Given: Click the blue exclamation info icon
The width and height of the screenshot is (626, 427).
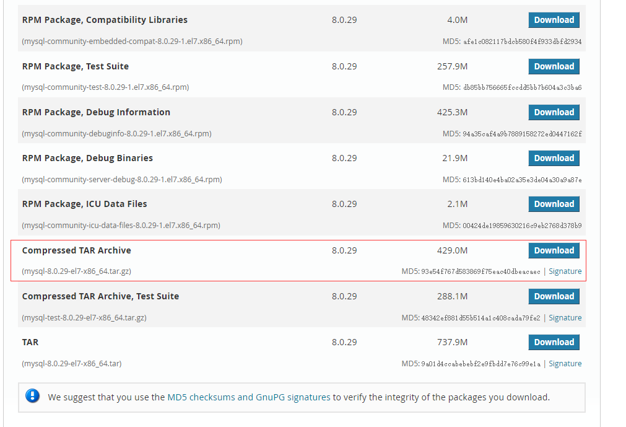Looking at the screenshot, I should tap(32, 396).
